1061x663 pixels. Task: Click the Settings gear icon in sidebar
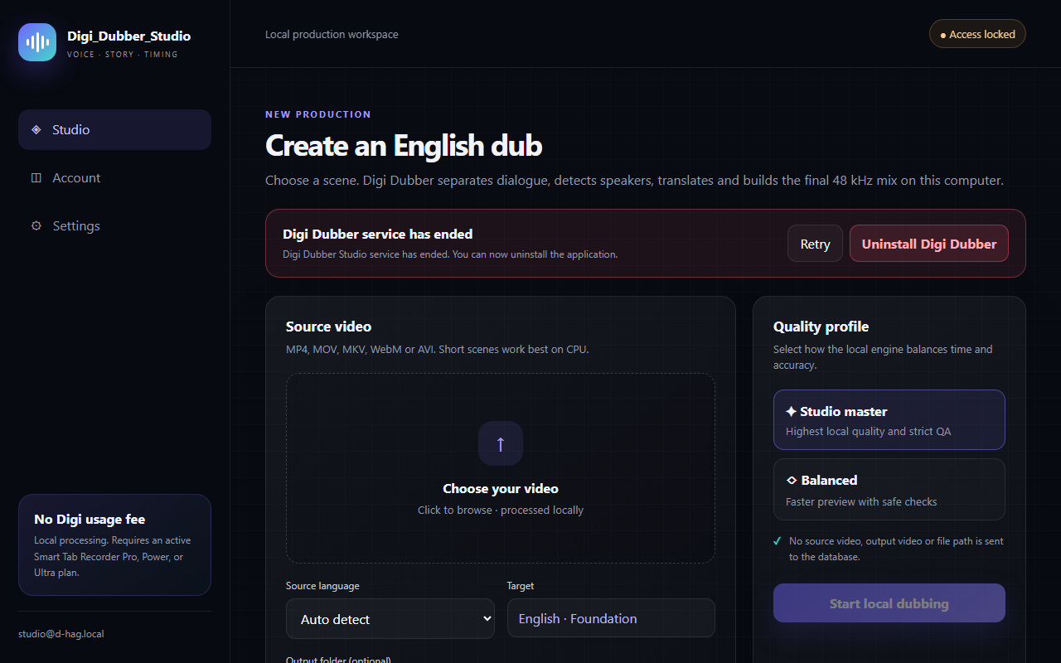click(x=36, y=225)
